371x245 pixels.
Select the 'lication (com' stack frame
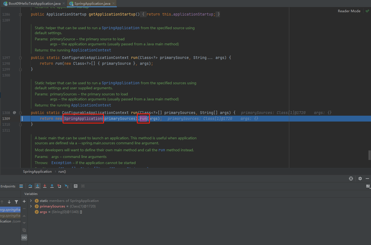10,221
